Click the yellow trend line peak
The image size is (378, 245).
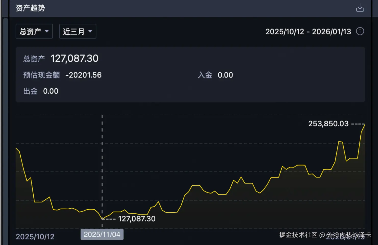pyautogui.click(x=364, y=125)
